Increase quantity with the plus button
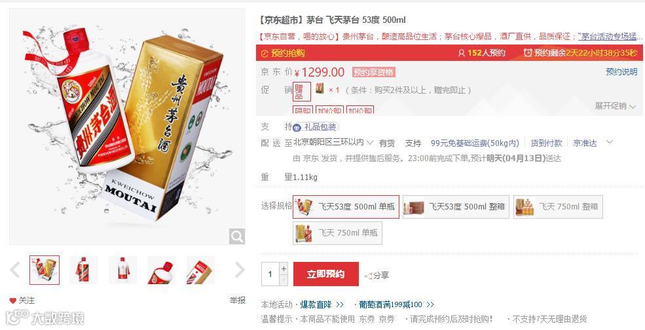The height and width of the screenshot is (330, 645). coord(284,268)
